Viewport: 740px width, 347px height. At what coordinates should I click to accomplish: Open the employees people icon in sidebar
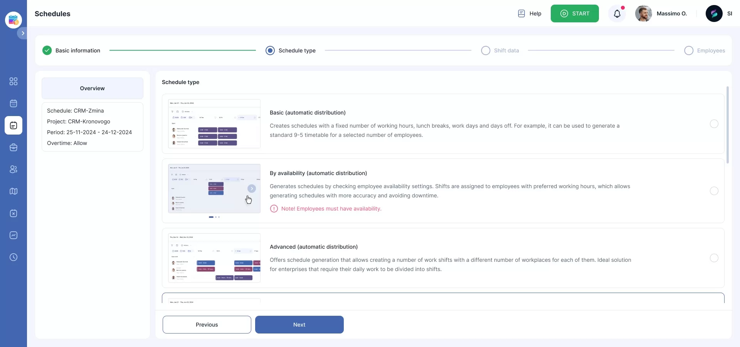[13, 169]
